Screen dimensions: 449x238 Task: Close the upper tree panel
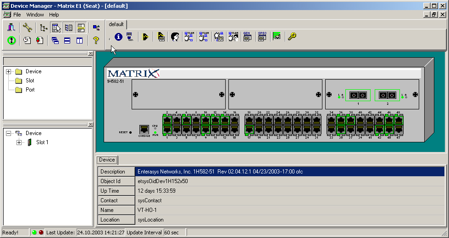[90, 54]
